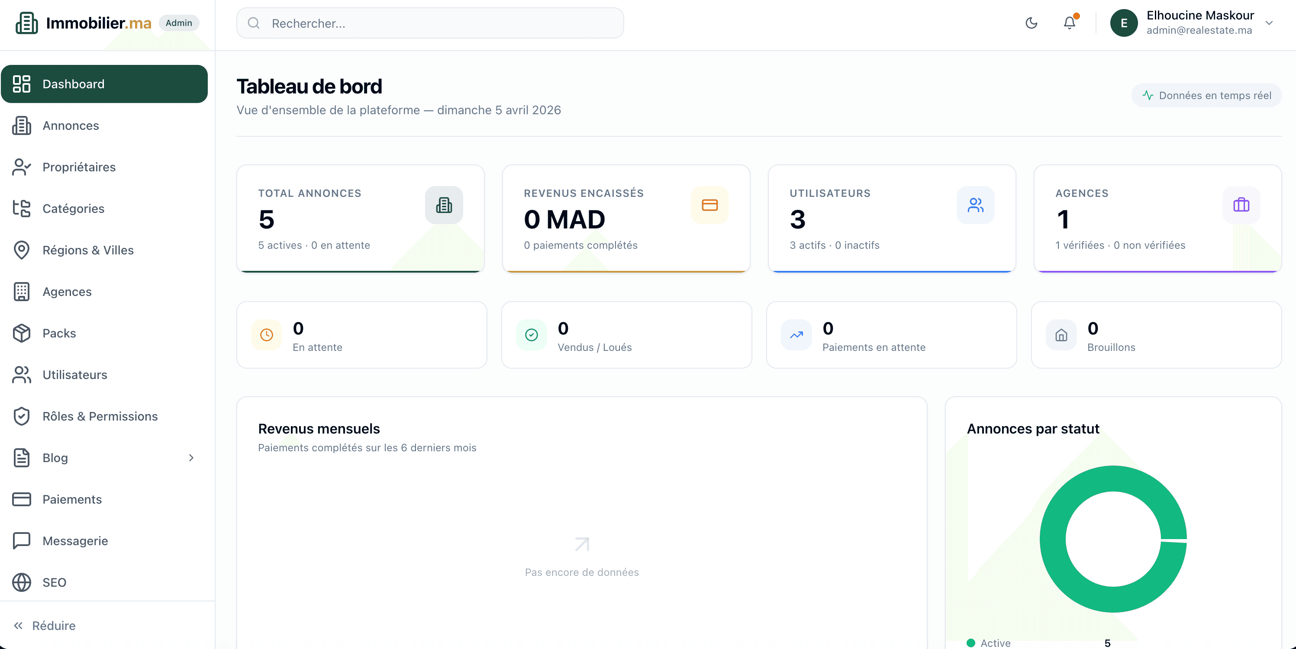Click the Catégories icon in the sidebar

pyautogui.click(x=21, y=208)
